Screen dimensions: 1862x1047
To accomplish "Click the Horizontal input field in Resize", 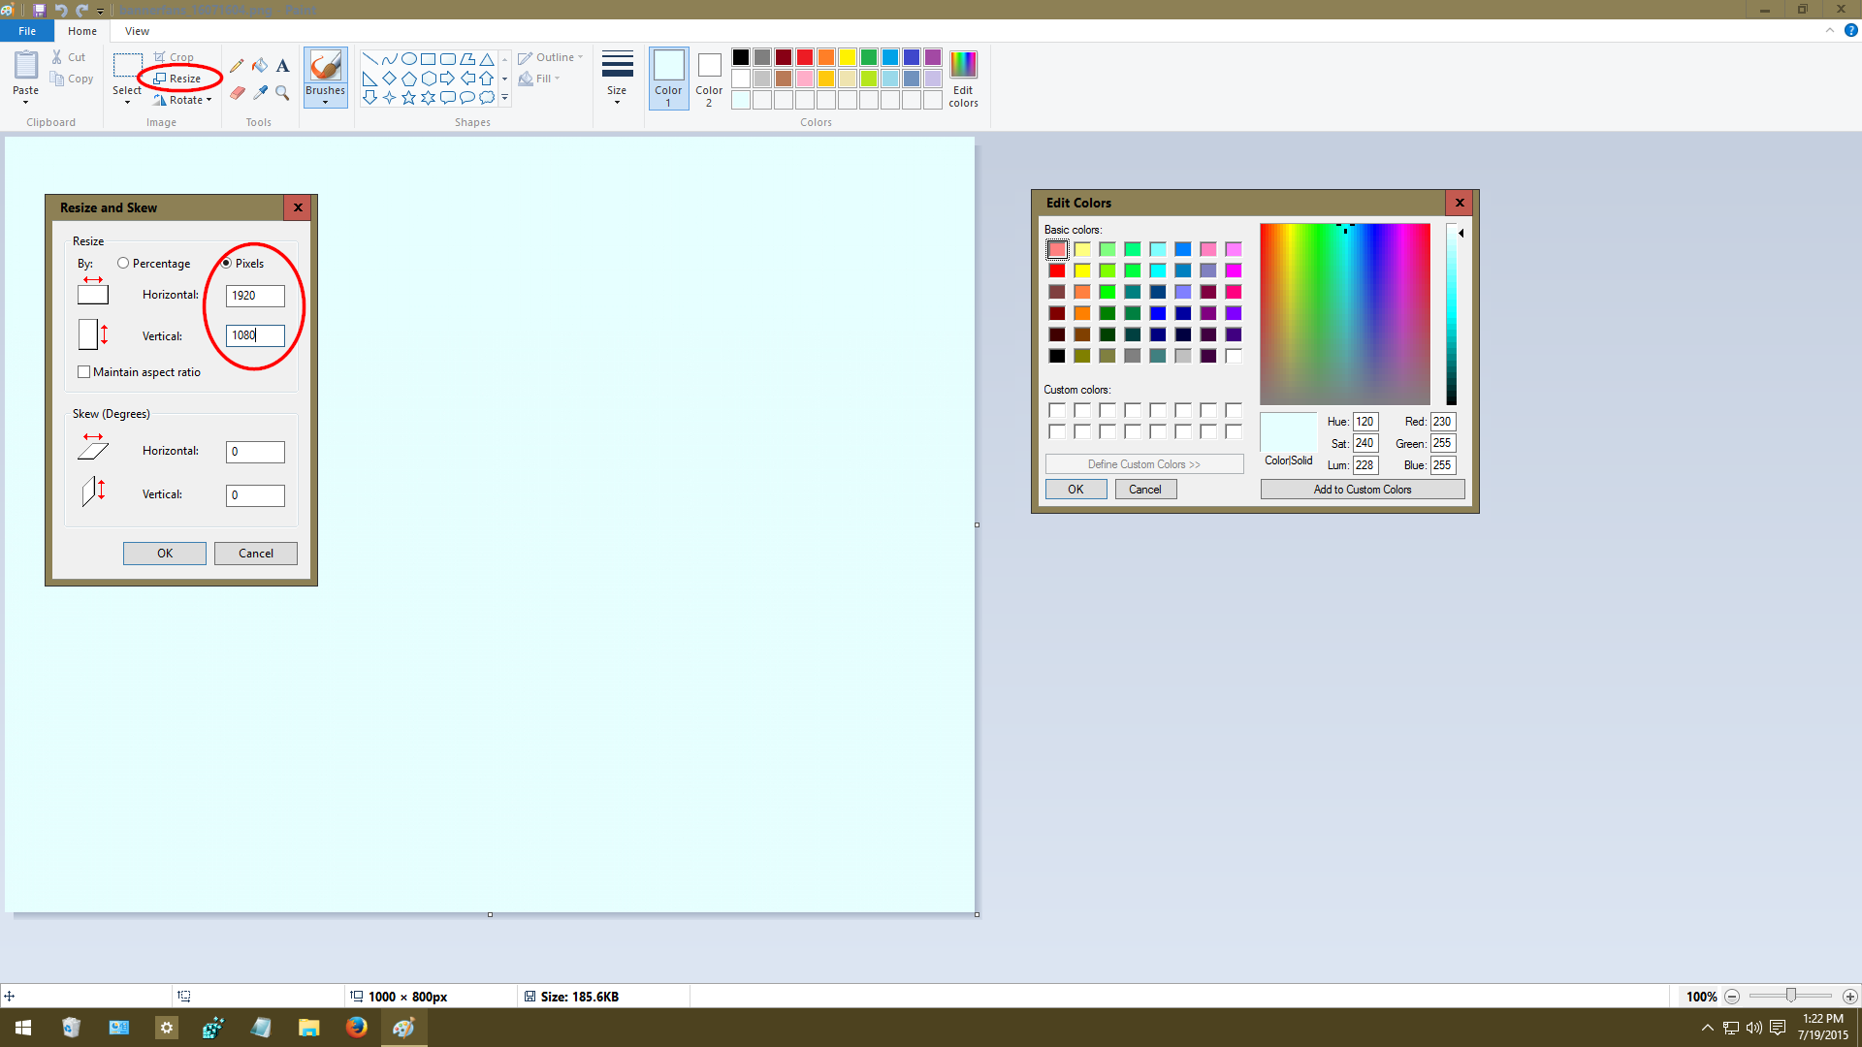I will pyautogui.click(x=254, y=294).
